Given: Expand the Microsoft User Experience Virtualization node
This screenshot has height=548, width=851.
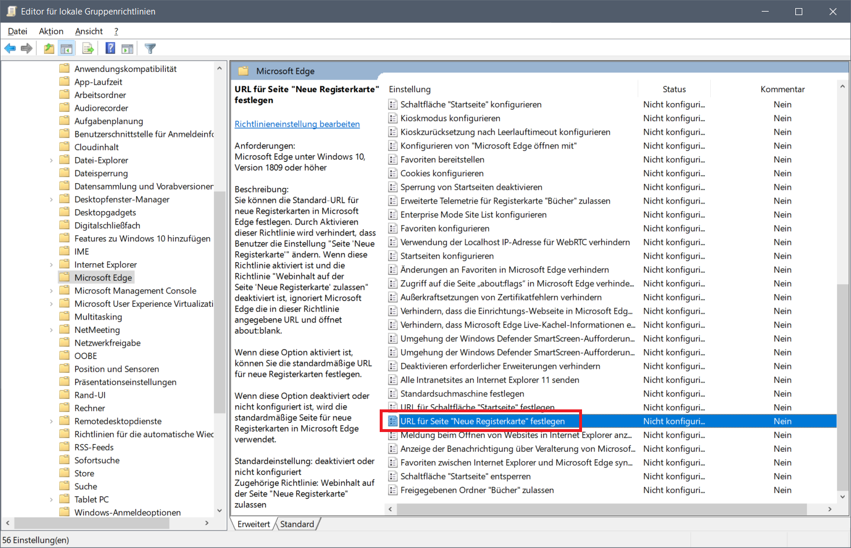Looking at the screenshot, I should click(51, 304).
